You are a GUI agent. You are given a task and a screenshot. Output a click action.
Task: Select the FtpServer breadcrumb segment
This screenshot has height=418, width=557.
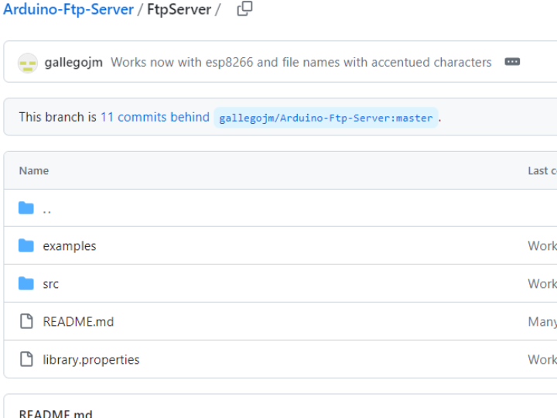[179, 9]
